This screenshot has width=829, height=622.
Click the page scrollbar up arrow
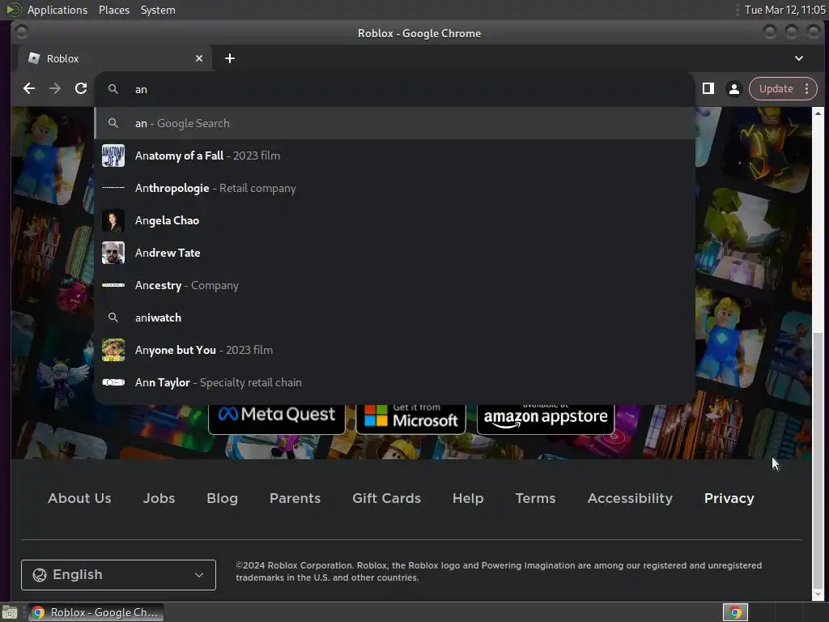tap(818, 113)
